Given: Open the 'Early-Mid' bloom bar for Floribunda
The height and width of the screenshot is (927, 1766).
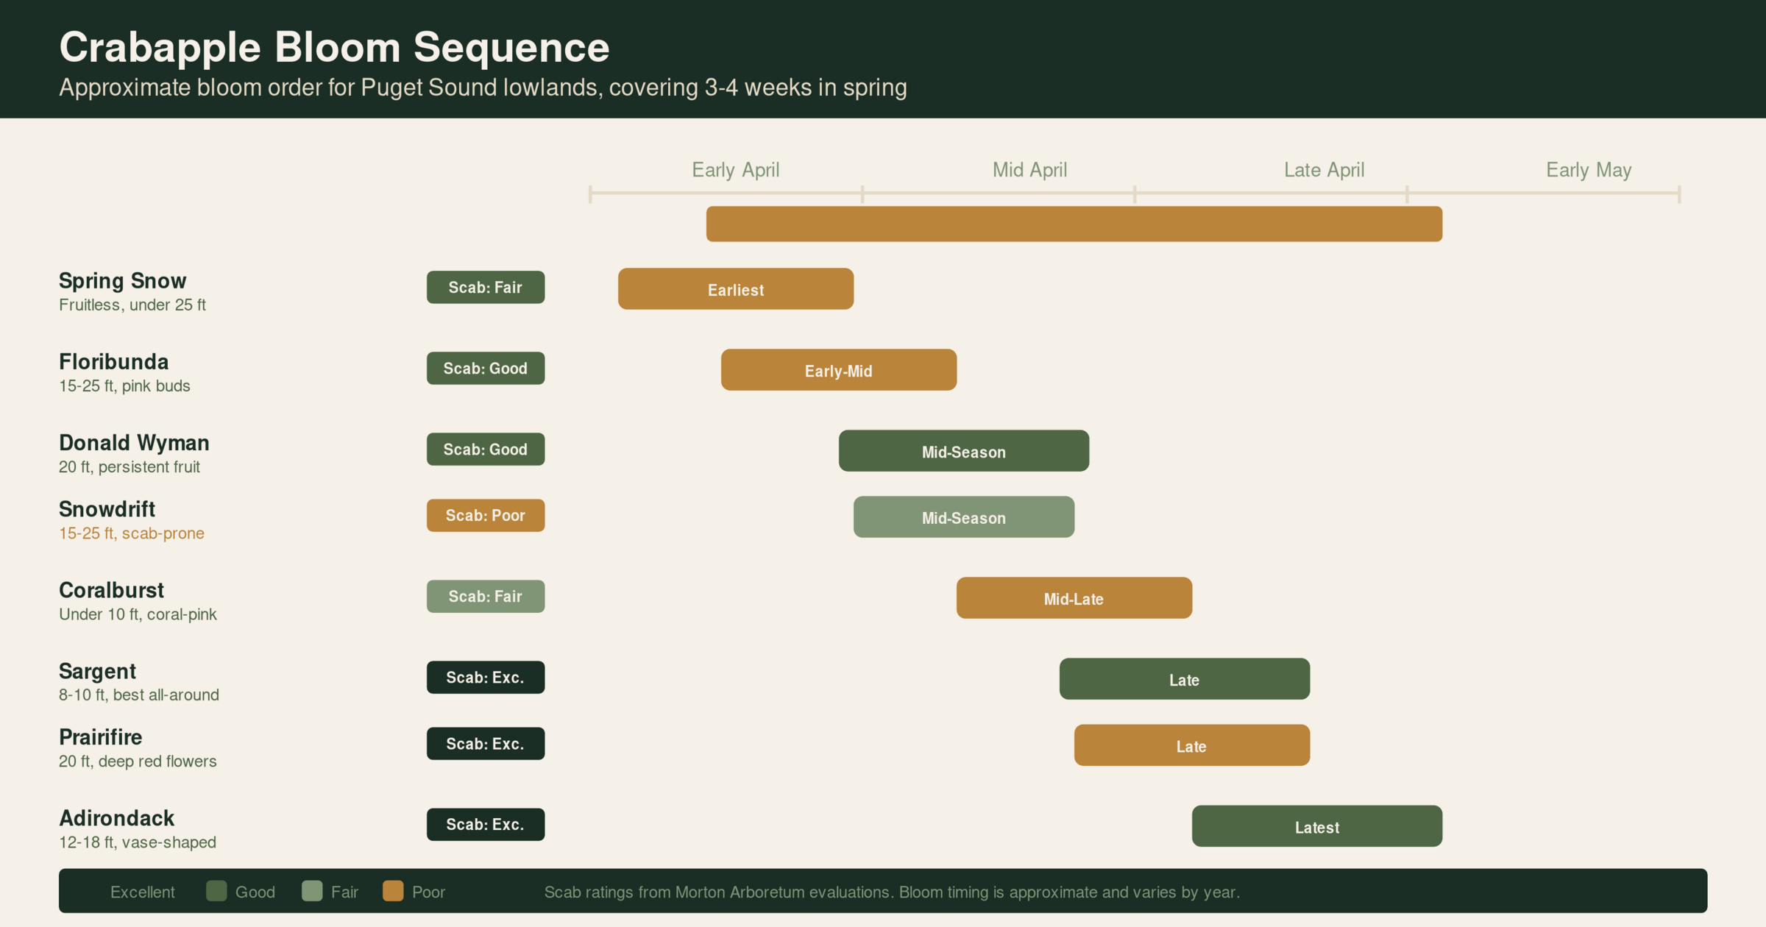Looking at the screenshot, I should point(838,370).
